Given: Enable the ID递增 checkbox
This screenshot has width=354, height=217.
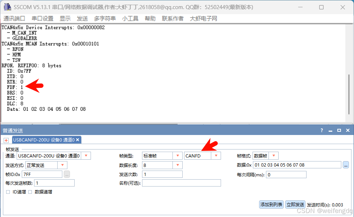Looking at the screenshot, I should point(8,192).
